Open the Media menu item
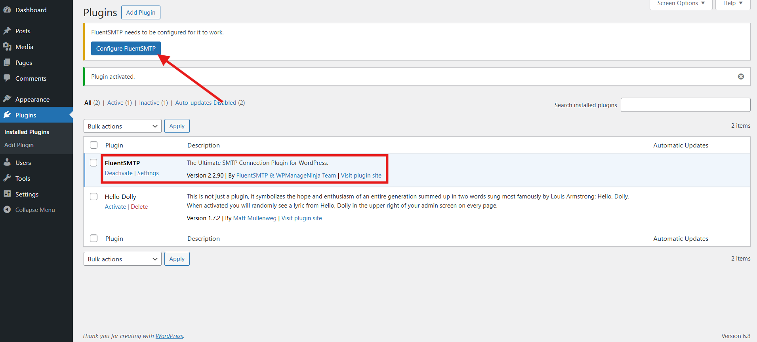 pos(36,47)
